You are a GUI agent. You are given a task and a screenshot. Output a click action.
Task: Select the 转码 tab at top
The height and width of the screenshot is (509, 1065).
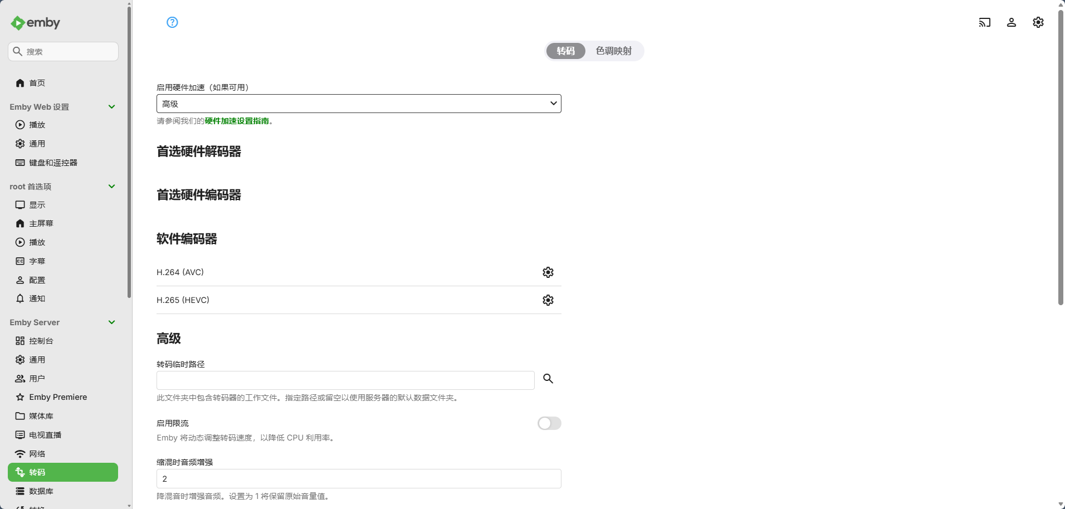(565, 51)
